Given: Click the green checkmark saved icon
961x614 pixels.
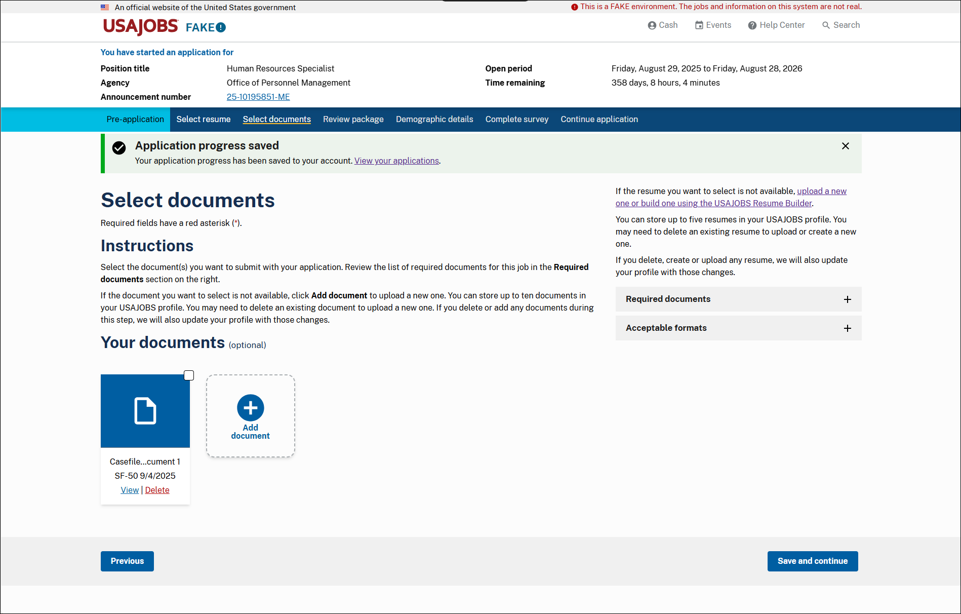Looking at the screenshot, I should 119,148.
